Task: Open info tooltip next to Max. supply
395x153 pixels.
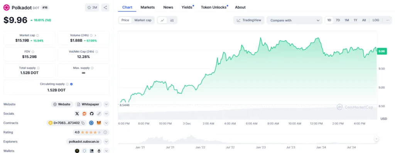Action: pos(92,68)
